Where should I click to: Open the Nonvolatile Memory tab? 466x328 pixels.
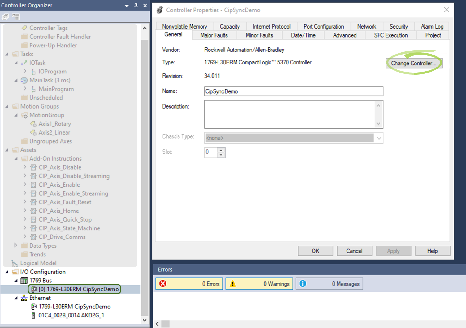184,26
